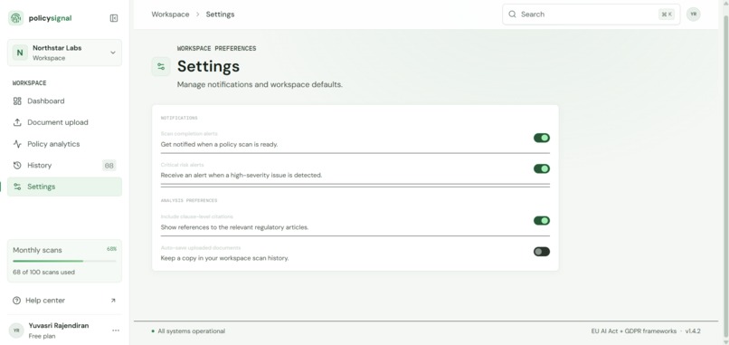Click the Settings page header sliders icon

161,67
